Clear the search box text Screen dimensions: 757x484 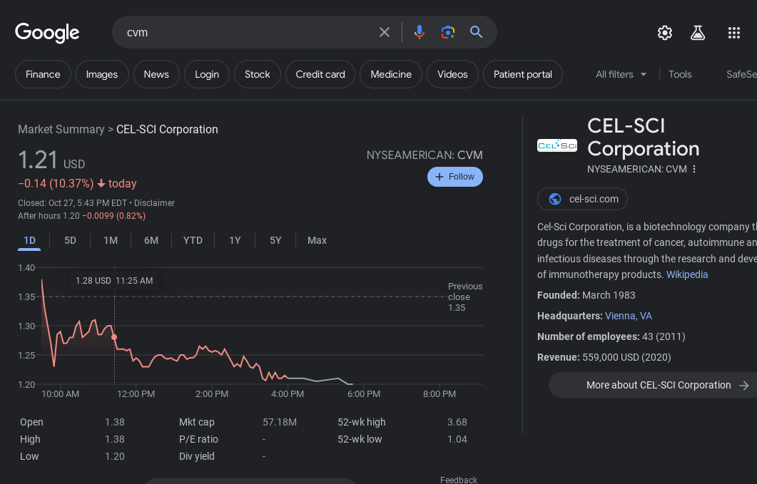385,32
